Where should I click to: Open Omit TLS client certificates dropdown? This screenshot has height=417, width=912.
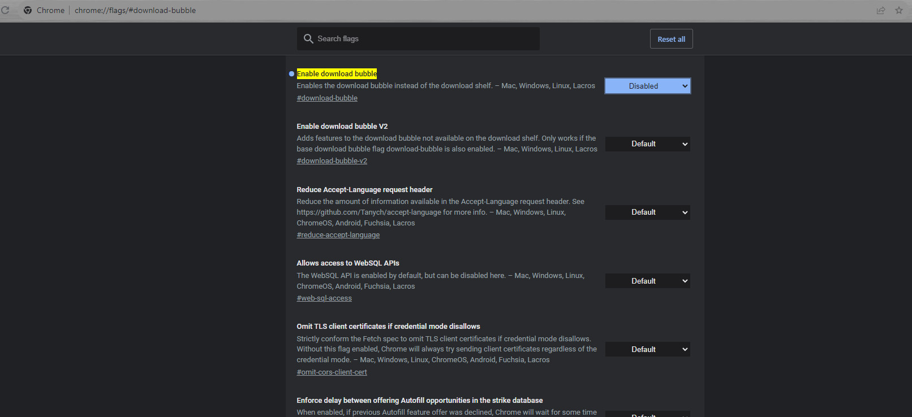(647, 349)
